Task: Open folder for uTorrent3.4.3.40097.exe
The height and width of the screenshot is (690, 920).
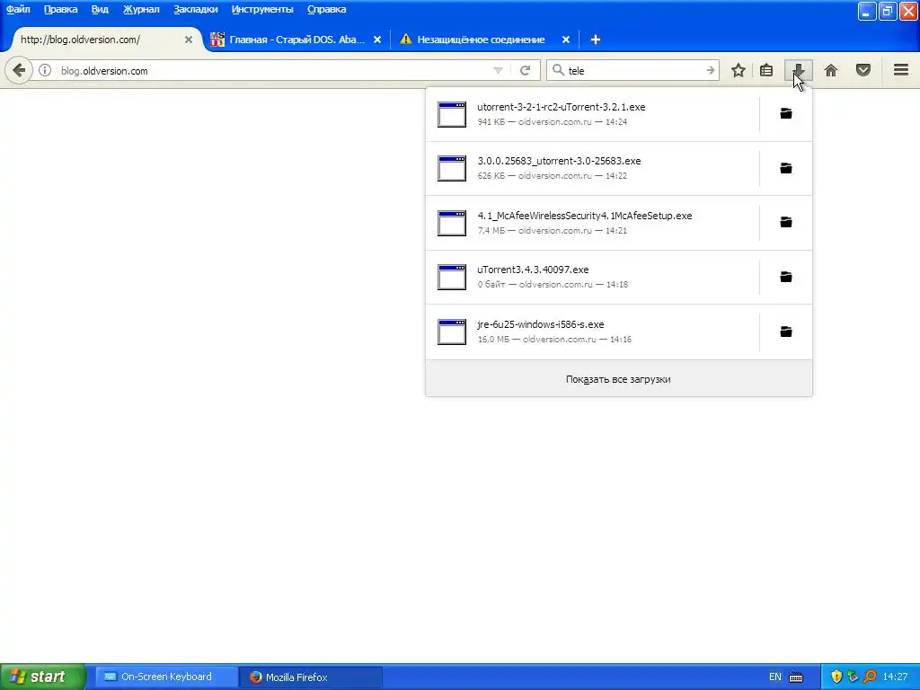Action: click(785, 277)
